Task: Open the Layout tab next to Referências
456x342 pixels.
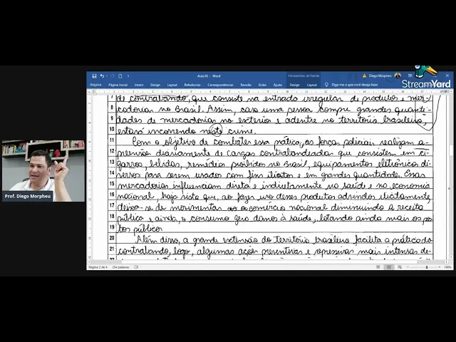Action: [x=172, y=85]
